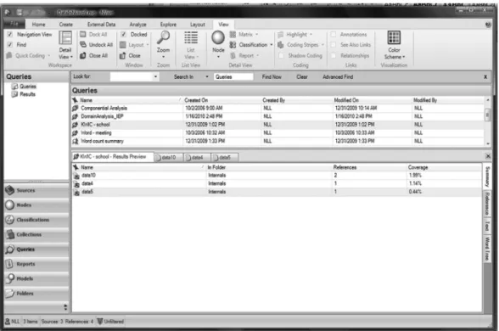Open the Reference side tab
The width and height of the screenshot is (499, 331).
pyautogui.click(x=487, y=204)
